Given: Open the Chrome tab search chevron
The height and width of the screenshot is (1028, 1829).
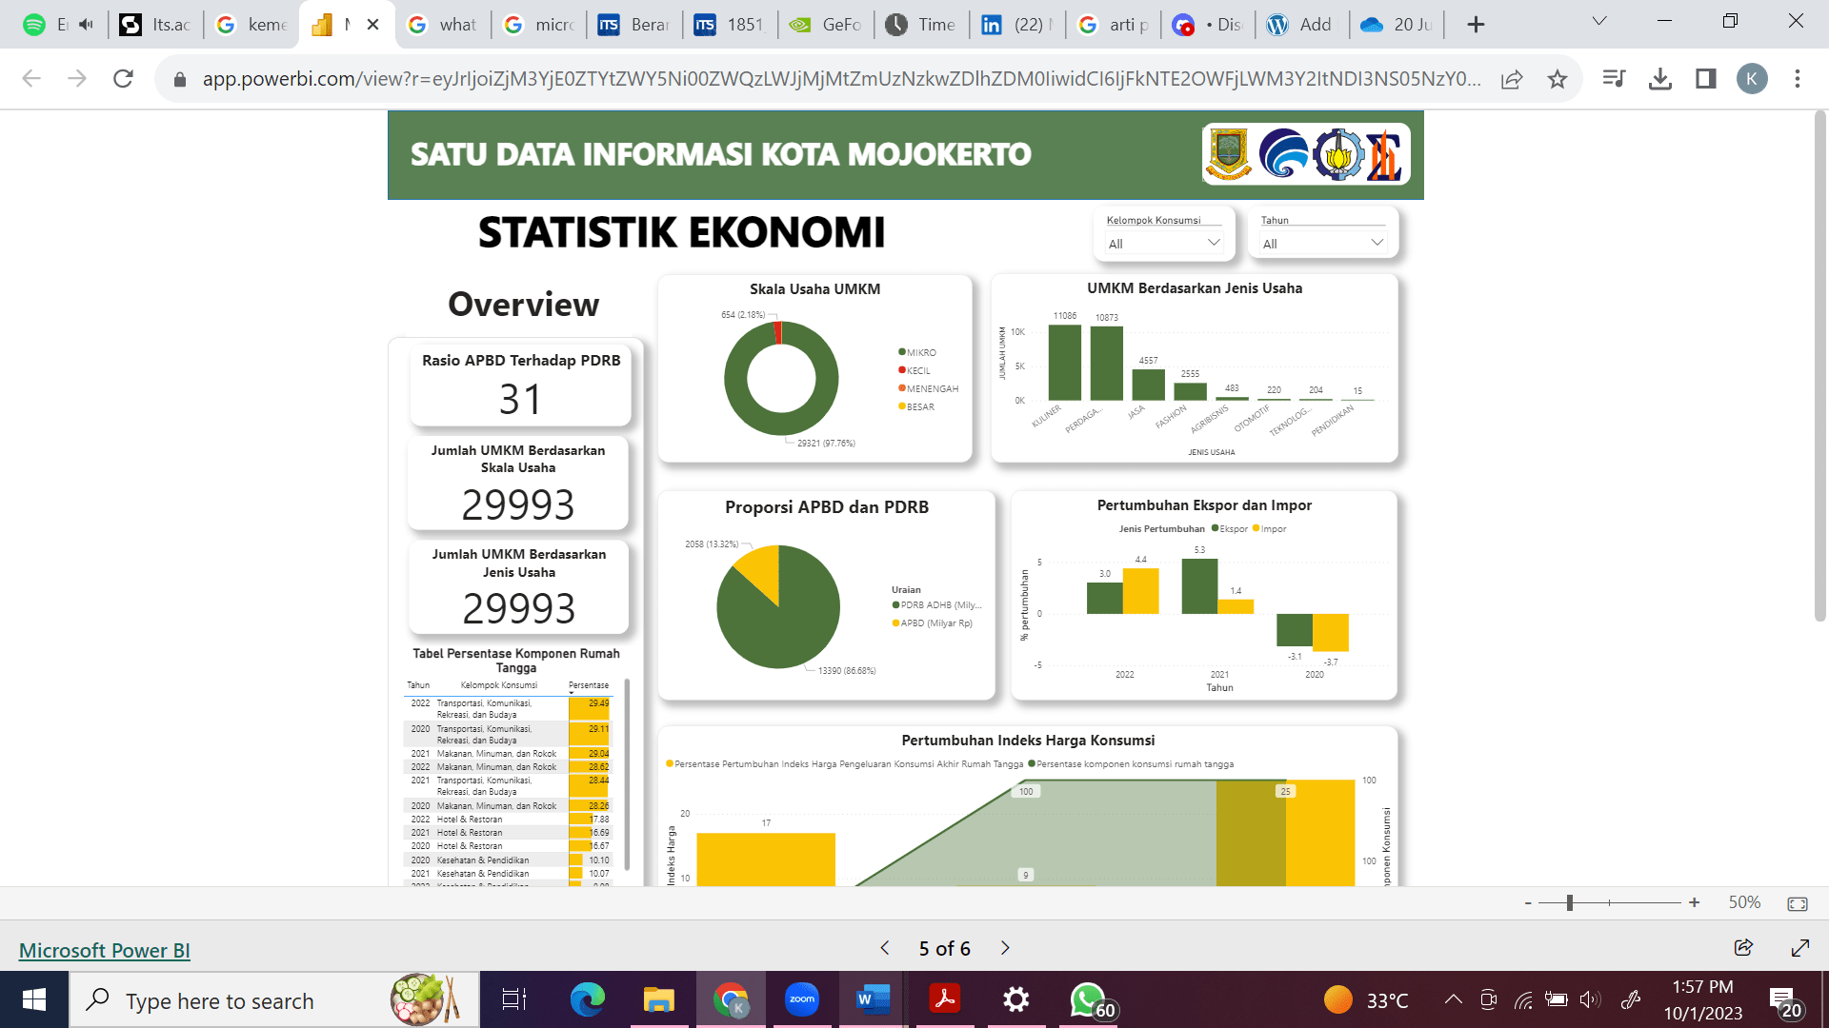Looking at the screenshot, I should pos(1599,21).
